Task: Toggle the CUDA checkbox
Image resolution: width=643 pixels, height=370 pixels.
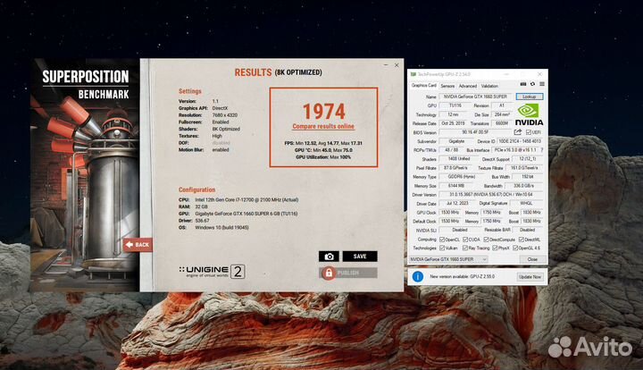Action: point(465,240)
